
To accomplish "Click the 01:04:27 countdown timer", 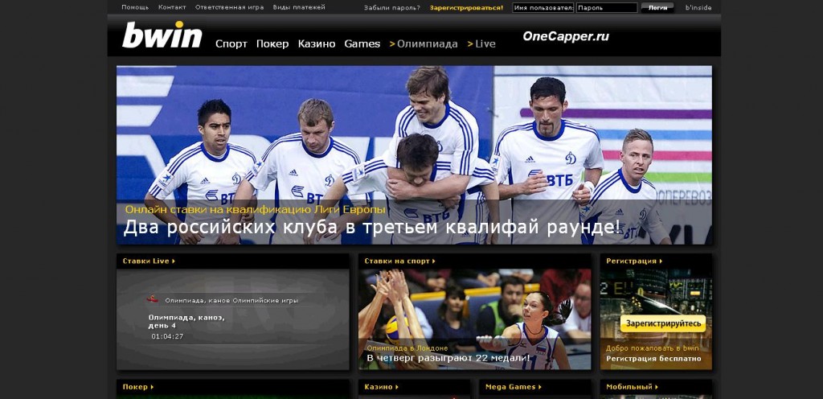I will 167,336.
